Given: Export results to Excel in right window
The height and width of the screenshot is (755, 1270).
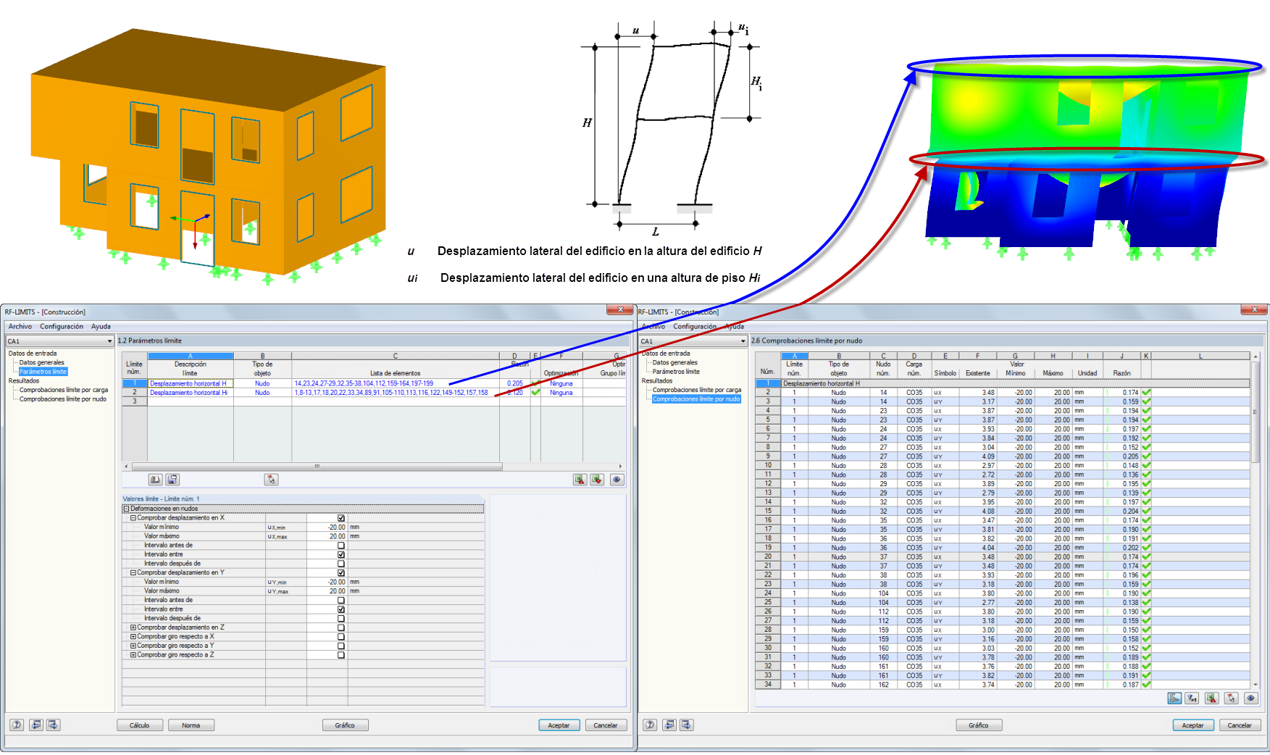Looking at the screenshot, I should coord(1211,698).
